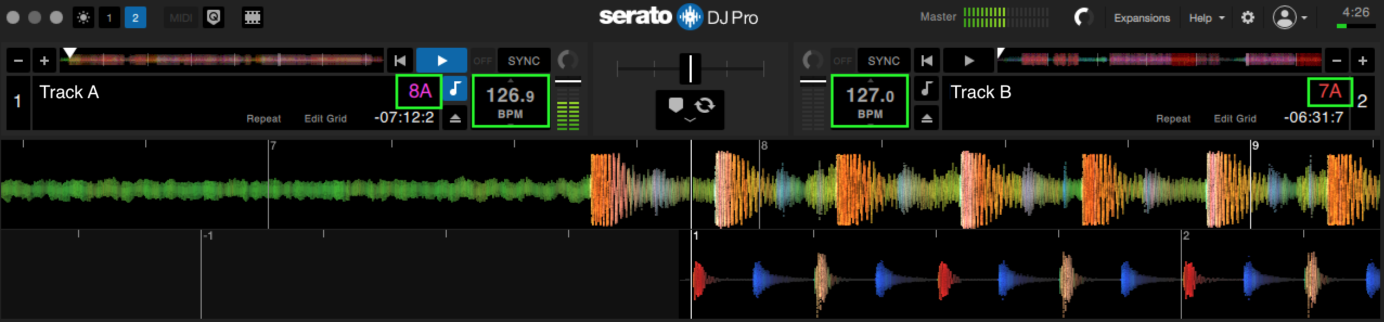Click beat marker 9 on Track A waveform
1384x322 pixels.
[1256, 146]
